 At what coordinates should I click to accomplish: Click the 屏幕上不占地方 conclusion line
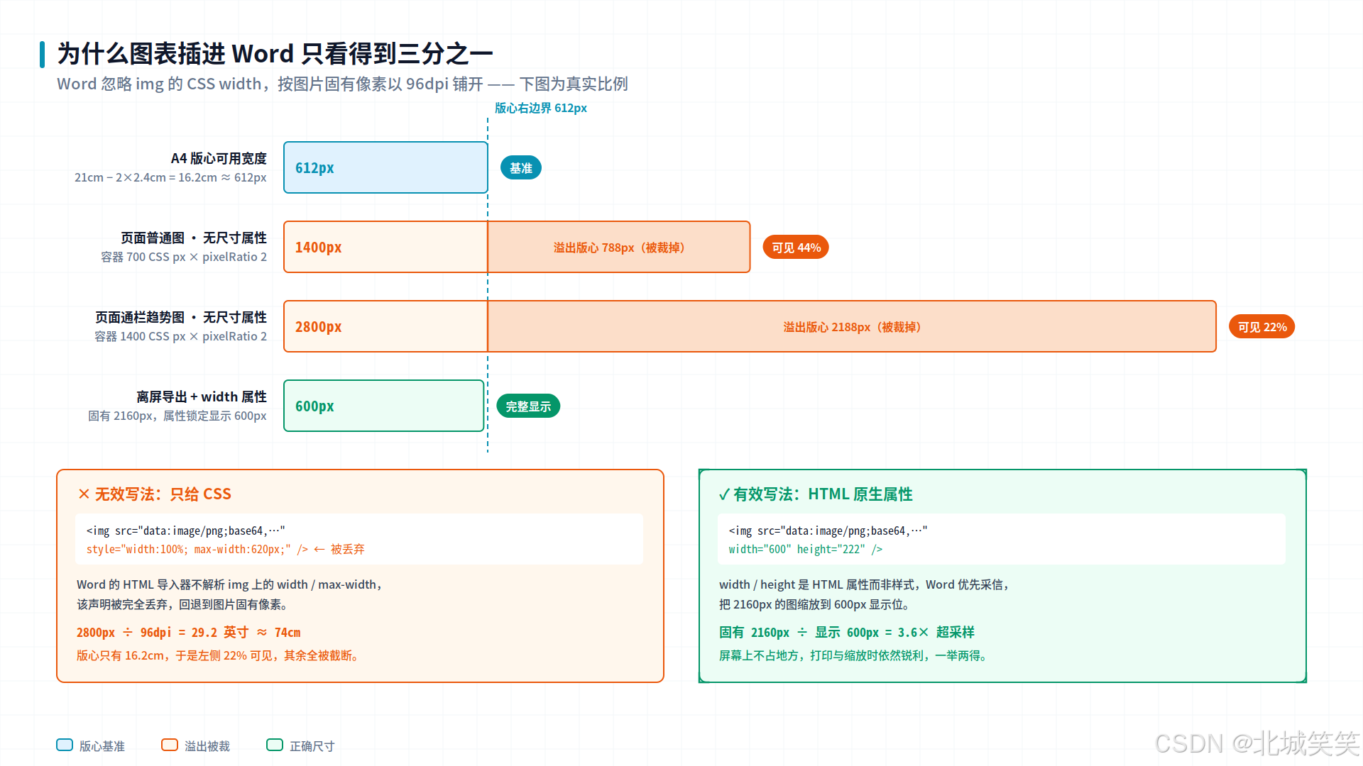854,655
